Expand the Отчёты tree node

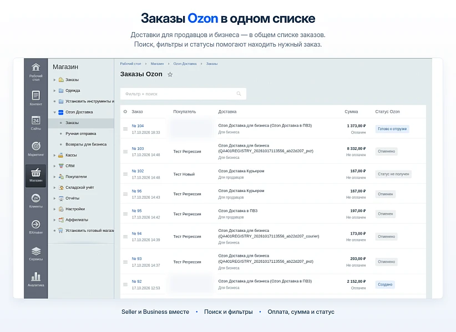(x=54, y=198)
